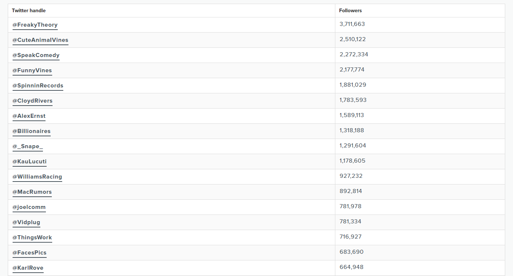Visit the @KarlRove handle link

pyautogui.click(x=28, y=268)
